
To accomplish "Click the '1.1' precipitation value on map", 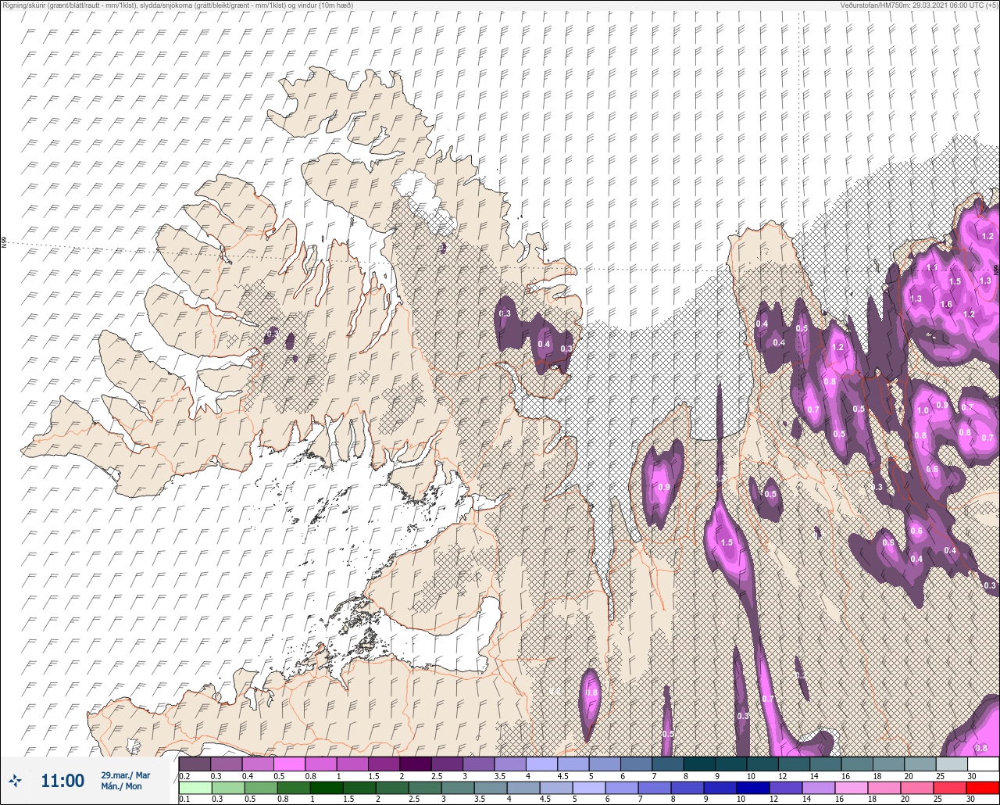I will pyautogui.click(x=931, y=268).
